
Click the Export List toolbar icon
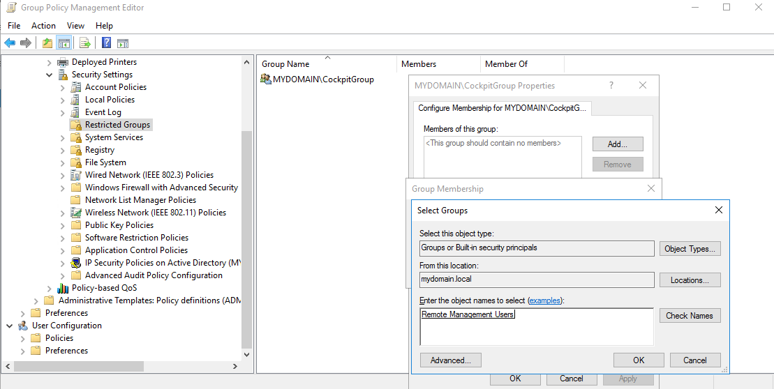pyautogui.click(x=85, y=43)
